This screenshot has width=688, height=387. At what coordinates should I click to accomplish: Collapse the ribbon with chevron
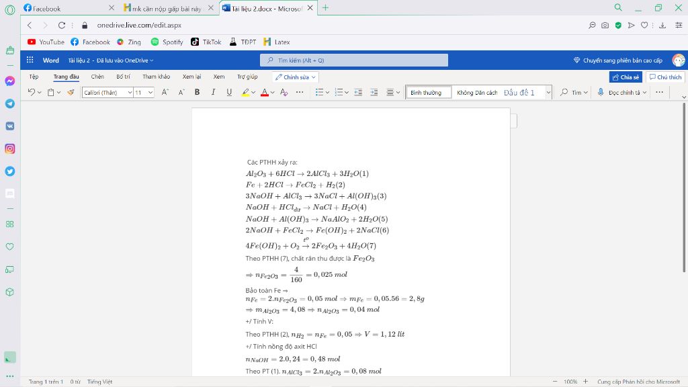pos(683,97)
